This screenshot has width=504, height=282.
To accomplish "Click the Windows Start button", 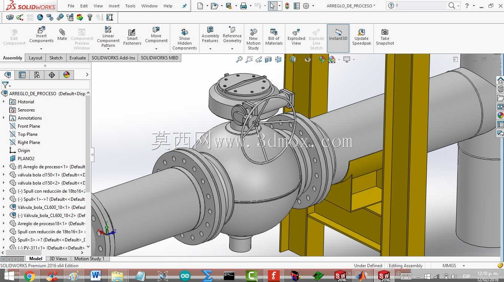I will pyautogui.click(x=9, y=276).
